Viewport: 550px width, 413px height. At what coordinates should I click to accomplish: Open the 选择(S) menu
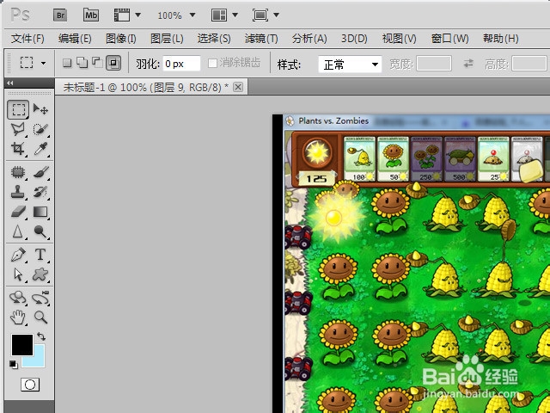[214, 38]
